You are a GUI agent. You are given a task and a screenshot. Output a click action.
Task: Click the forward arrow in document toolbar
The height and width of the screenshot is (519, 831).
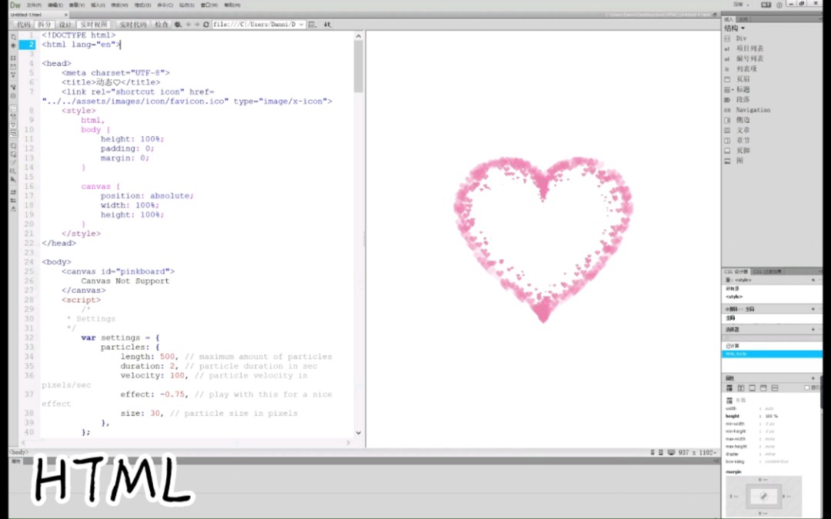197,25
